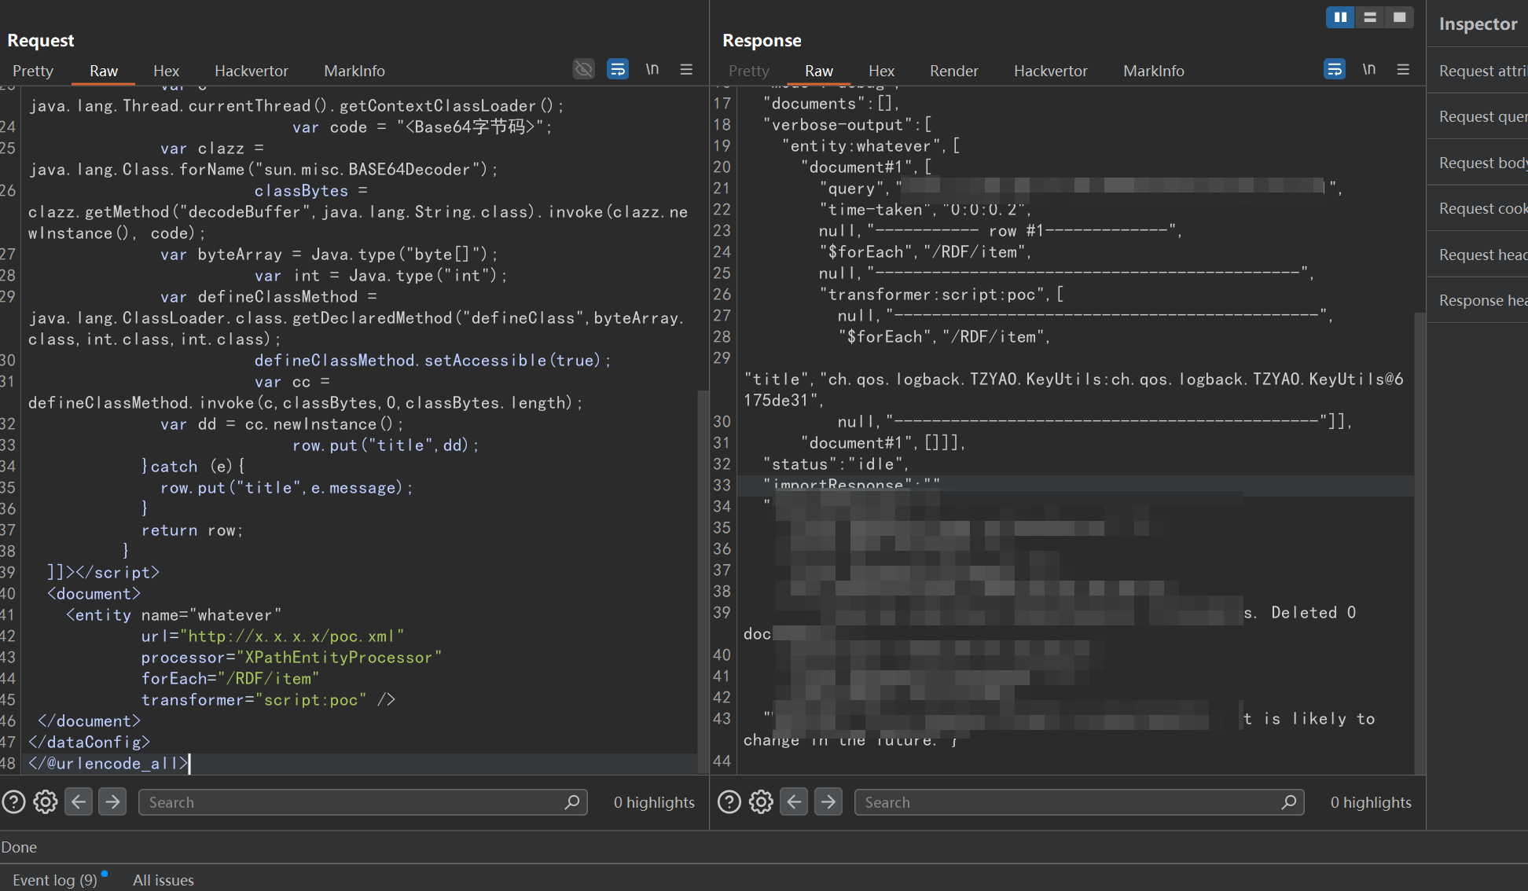Viewport: 1528px width, 891px height.
Task: Show non-printable chars in Request panel
Action: point(652,69)
